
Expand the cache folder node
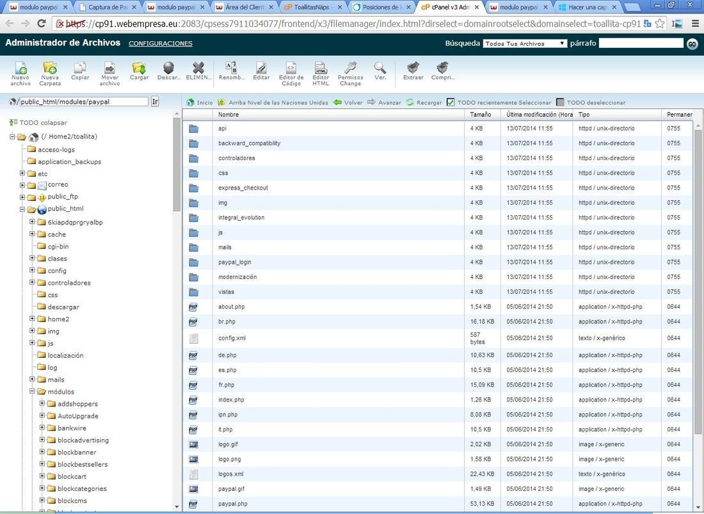pyautogui.click(x=33, y=234)
